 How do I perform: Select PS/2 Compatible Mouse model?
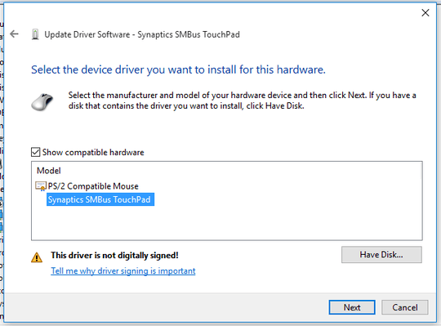[93, 186]
